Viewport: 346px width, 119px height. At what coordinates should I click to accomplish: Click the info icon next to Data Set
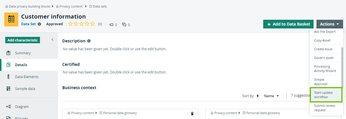(x=39, y=24)
